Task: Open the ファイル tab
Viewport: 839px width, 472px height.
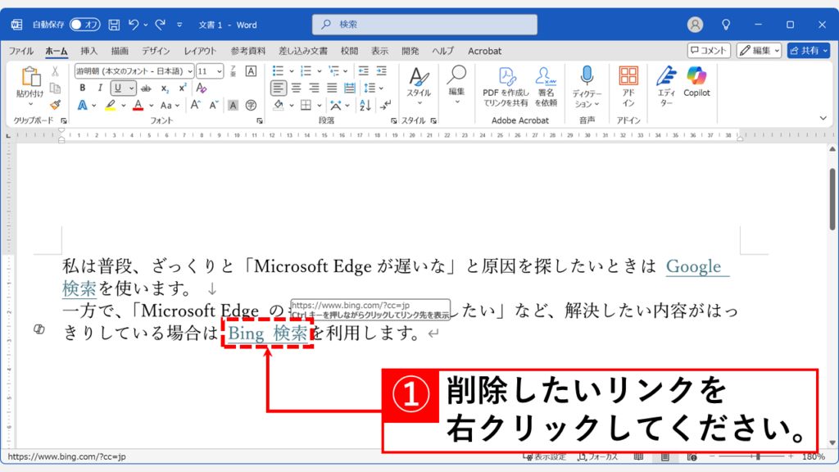Action: [21, 51]
